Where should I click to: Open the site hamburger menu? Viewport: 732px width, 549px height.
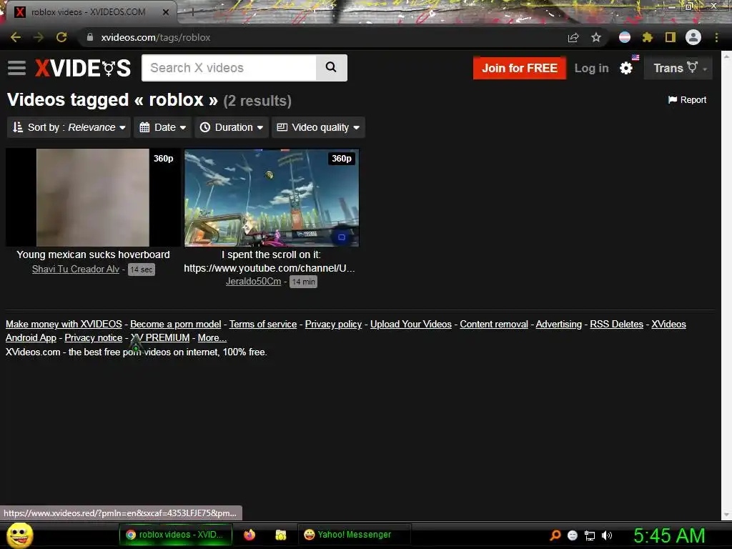tap(17, 68)
